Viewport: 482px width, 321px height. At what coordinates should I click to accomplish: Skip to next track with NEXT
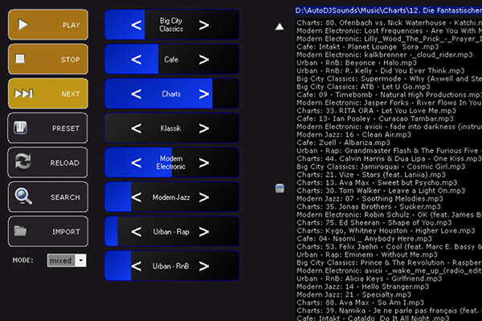tap(48, 93)
